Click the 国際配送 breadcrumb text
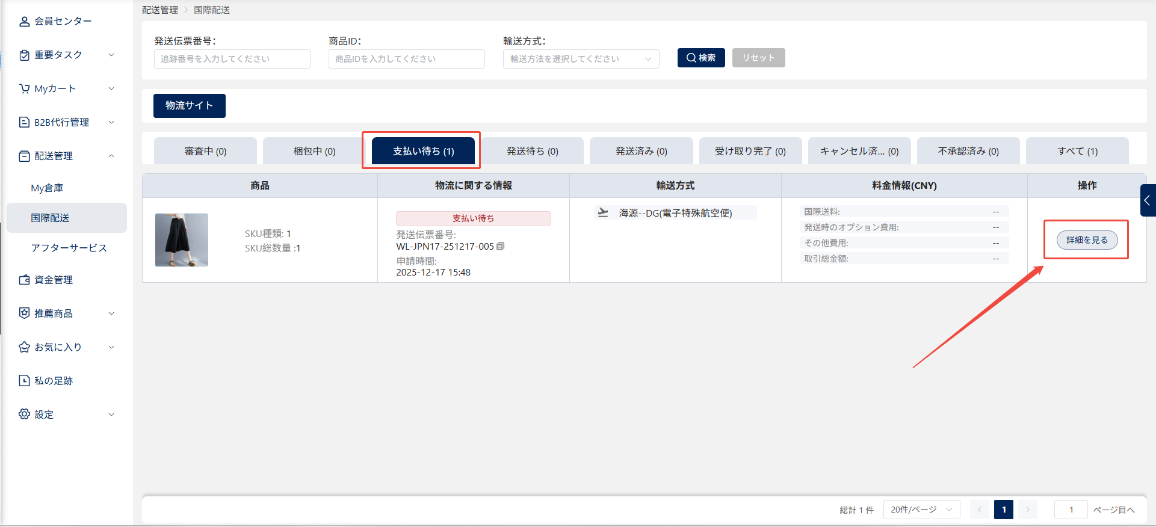This screenshot has width=1156, height=527. pos(212,10)
